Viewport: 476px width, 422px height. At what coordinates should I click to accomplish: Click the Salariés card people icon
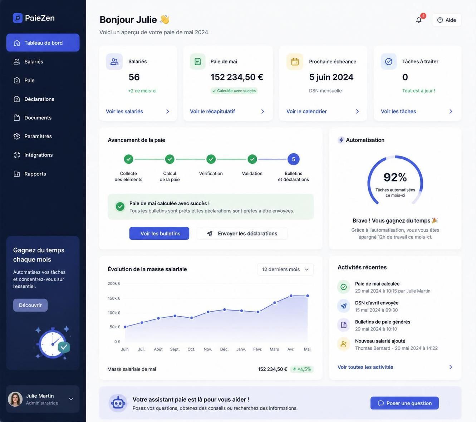114,61
